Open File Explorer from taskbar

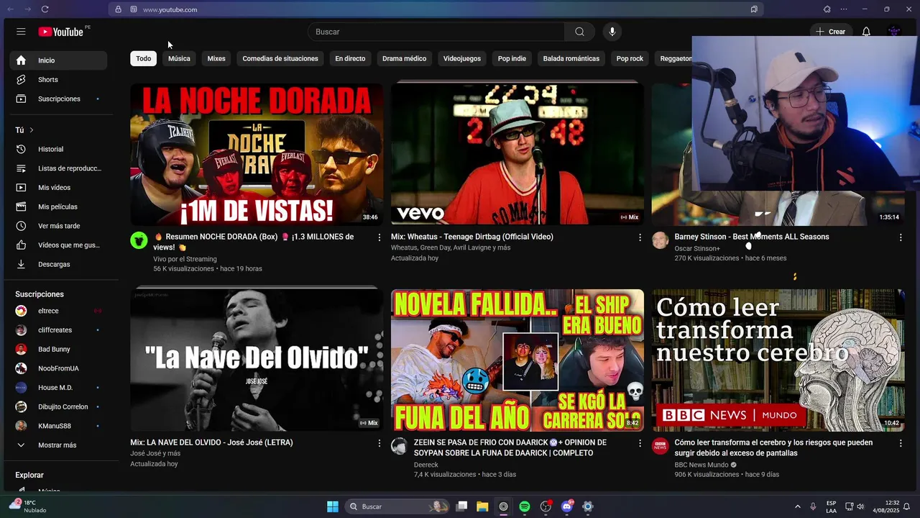[x=482, y=506]
